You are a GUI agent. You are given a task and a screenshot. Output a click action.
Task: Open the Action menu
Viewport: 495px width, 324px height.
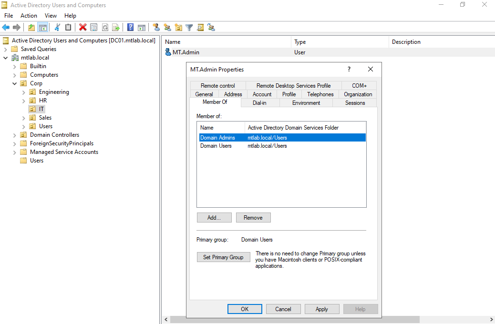pyautogui.click(x=29, y=15)
